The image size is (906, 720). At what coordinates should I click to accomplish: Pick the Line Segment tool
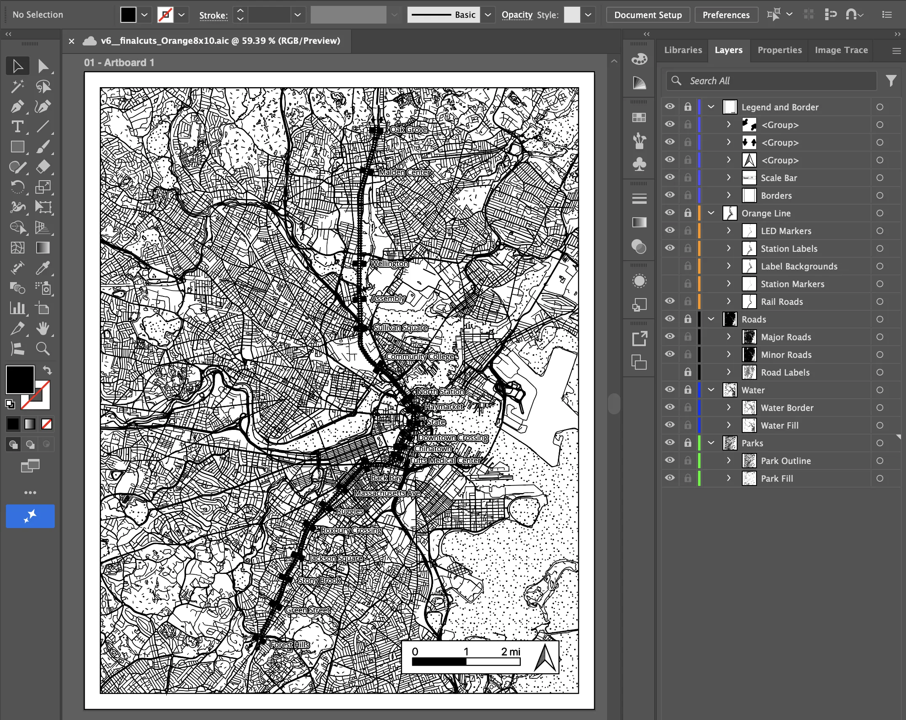click(43, 126)
